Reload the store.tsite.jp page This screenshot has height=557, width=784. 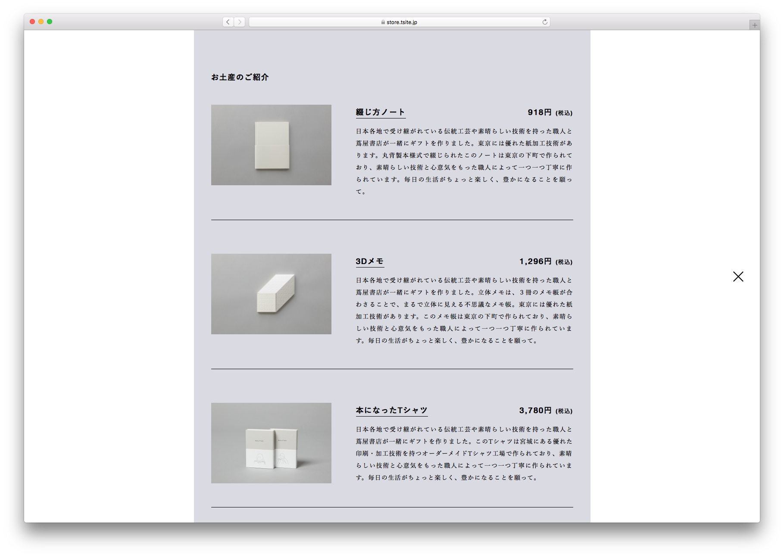pyautogui.click(x=545, y=22)
